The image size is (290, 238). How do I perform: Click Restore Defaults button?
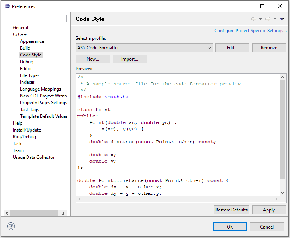click(231, 210)
